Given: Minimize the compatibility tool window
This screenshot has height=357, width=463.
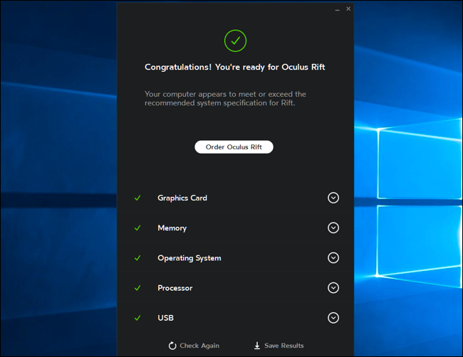Looking at the screenshot, I should click(x=337, y=10).
